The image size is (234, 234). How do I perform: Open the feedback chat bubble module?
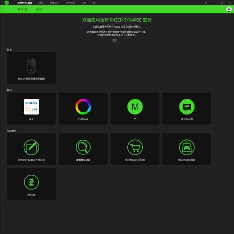(187, 109)
